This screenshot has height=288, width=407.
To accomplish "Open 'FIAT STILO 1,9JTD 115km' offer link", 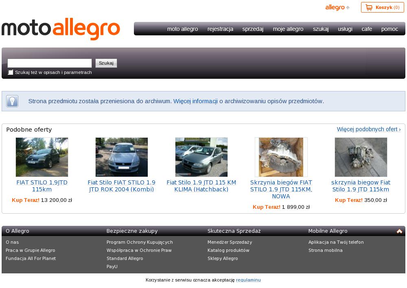I will coord(42,186).
